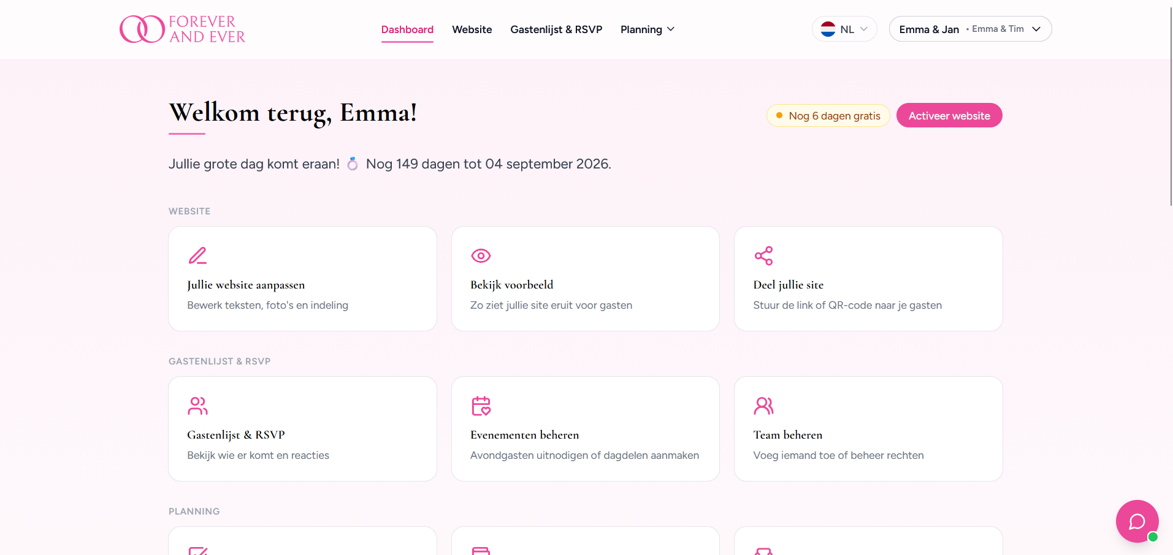Click the Dashboard navigation link
Viewport: 1173px width, 555px height.
pos(407,29)
